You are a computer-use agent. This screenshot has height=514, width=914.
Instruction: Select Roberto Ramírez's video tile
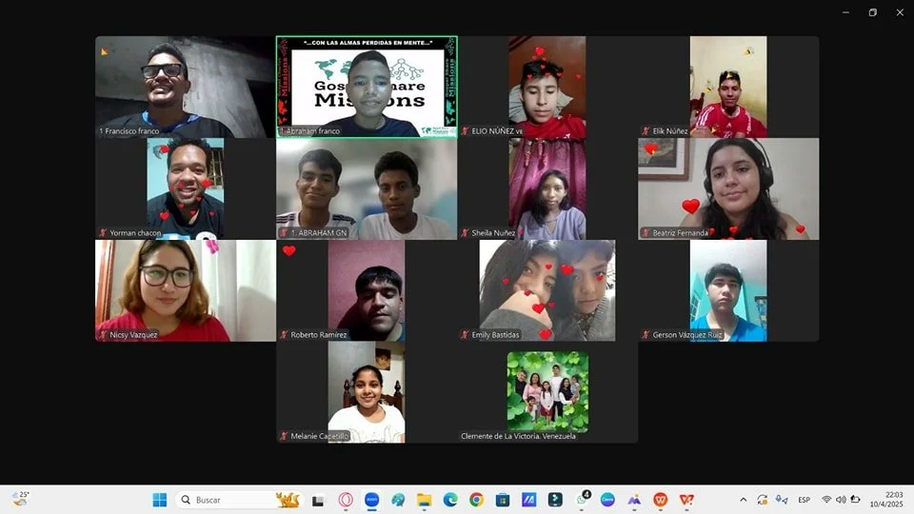367,291
